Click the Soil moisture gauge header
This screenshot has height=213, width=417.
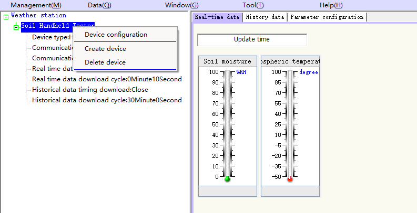[x=227, y=61]
